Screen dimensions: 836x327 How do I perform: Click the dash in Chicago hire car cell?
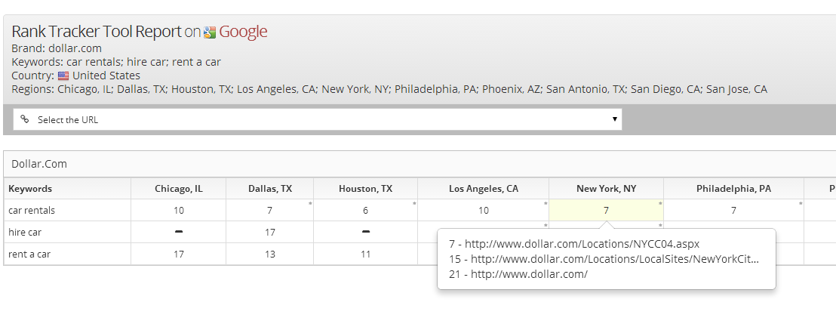pyautogui.click(x=179, y=232)
